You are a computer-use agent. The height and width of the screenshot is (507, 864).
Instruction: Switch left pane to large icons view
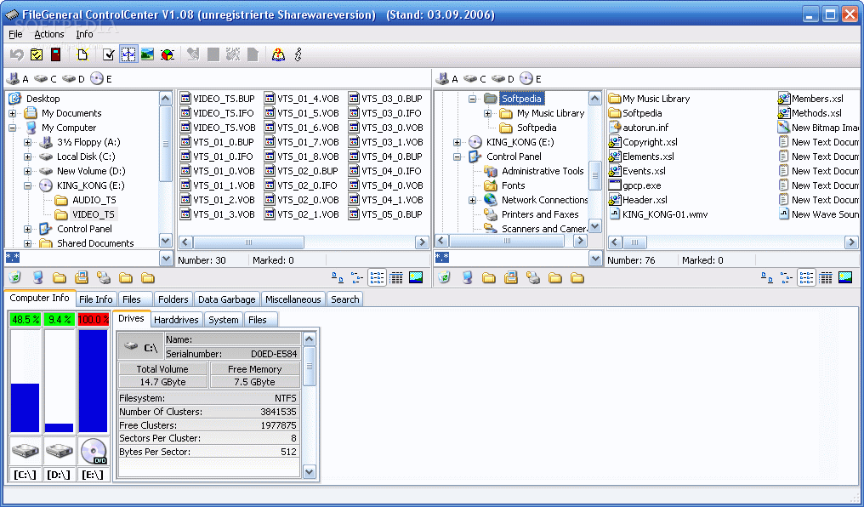(338, 277)
